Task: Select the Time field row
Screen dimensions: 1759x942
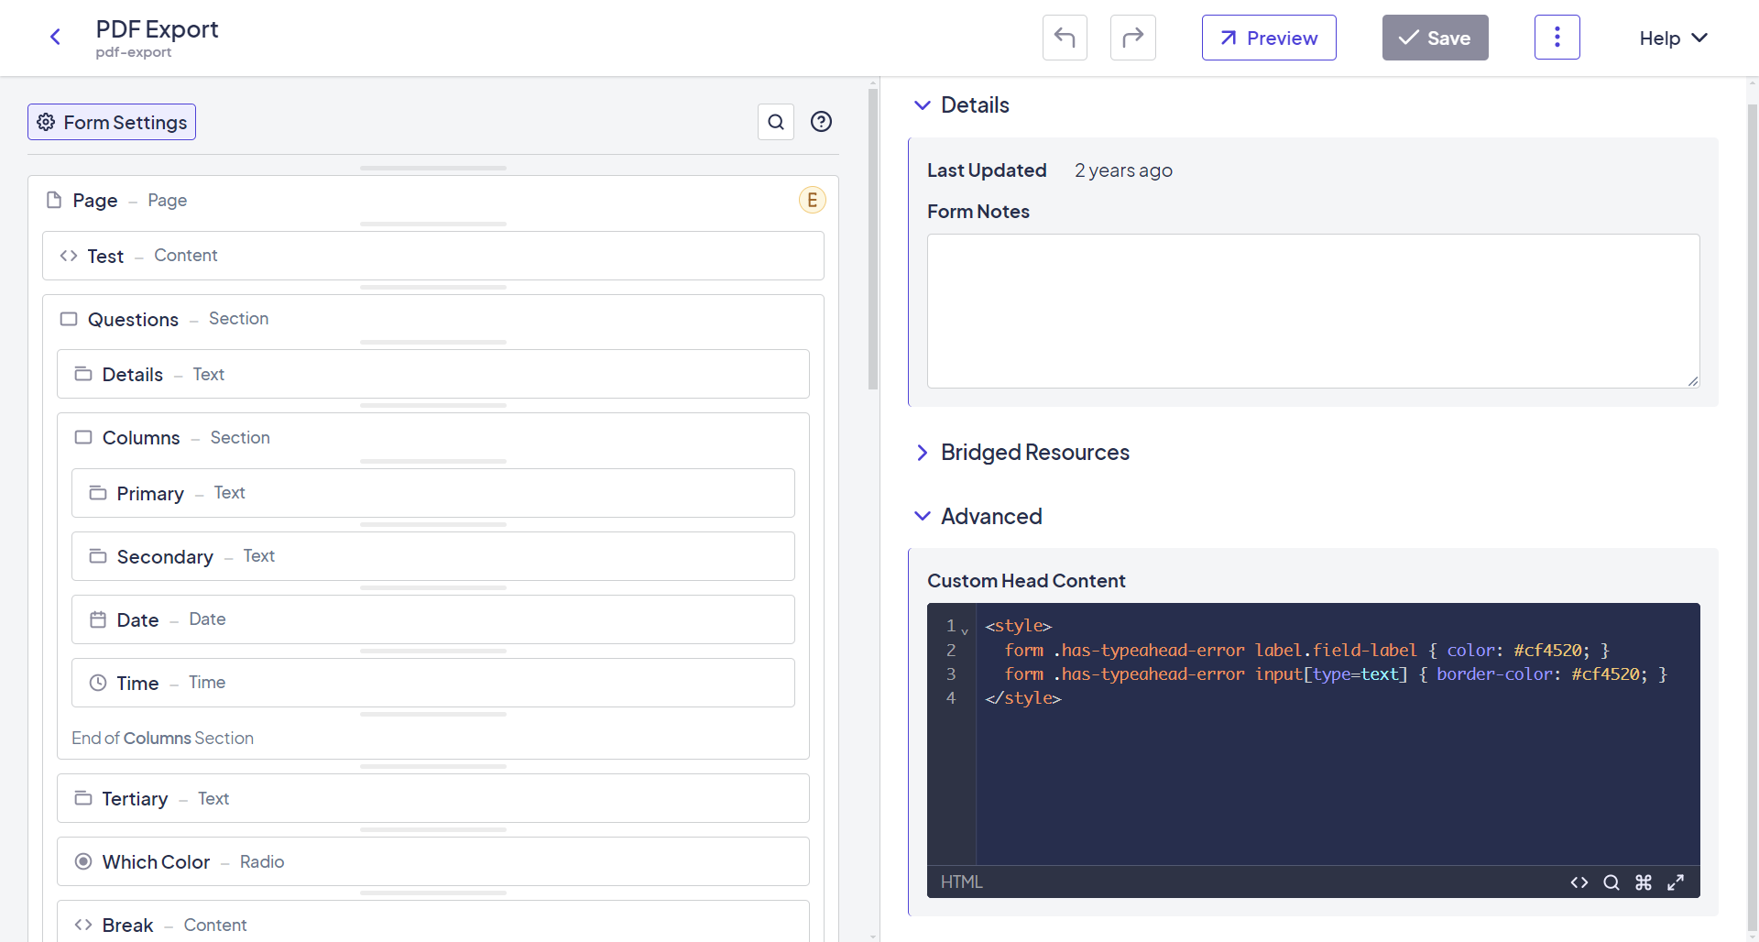Action: point(433,683)
